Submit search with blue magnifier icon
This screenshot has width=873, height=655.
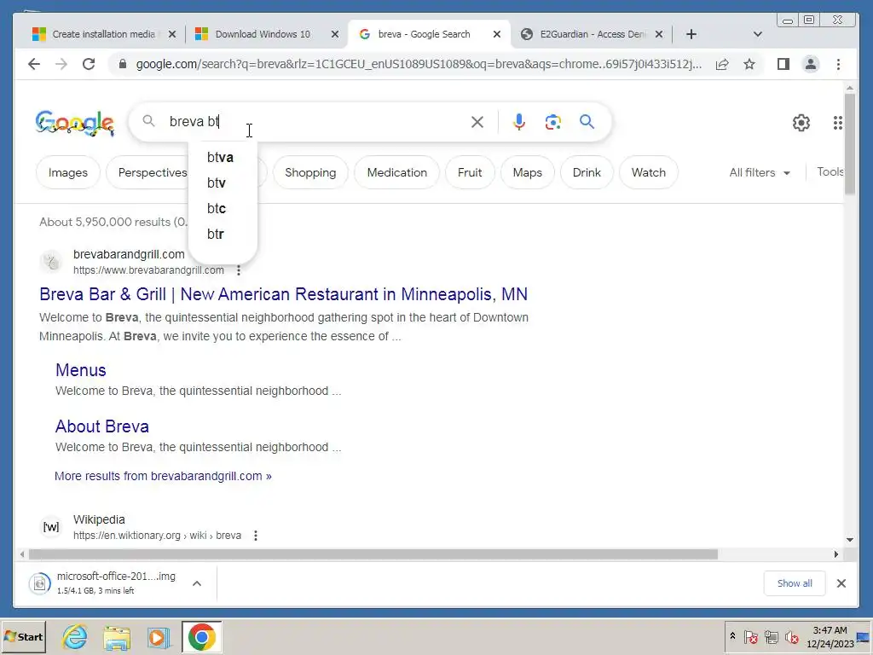pyautogui.click(x=587, y=121)
